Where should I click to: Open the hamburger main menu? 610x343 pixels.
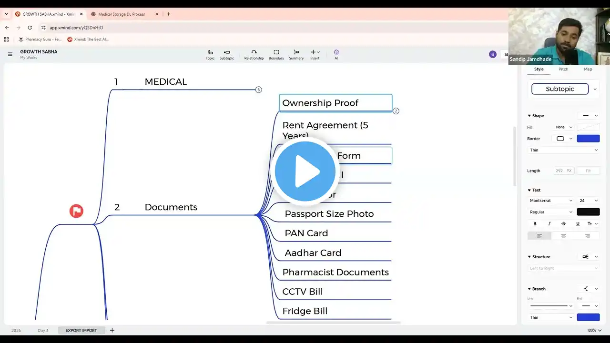pos(10,54)
